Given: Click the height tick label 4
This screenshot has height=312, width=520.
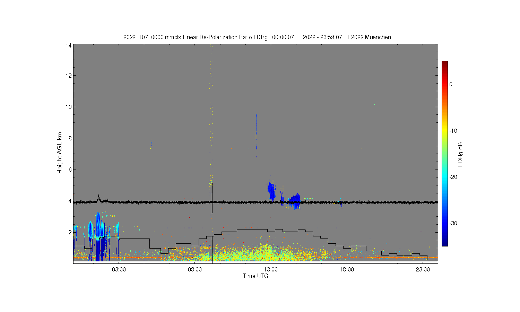Looking at the screenshot, I should tap(70, 201).
